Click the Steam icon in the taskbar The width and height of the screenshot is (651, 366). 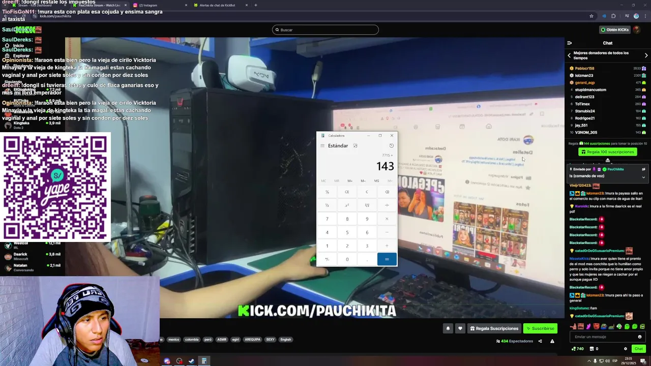[191, 361]
